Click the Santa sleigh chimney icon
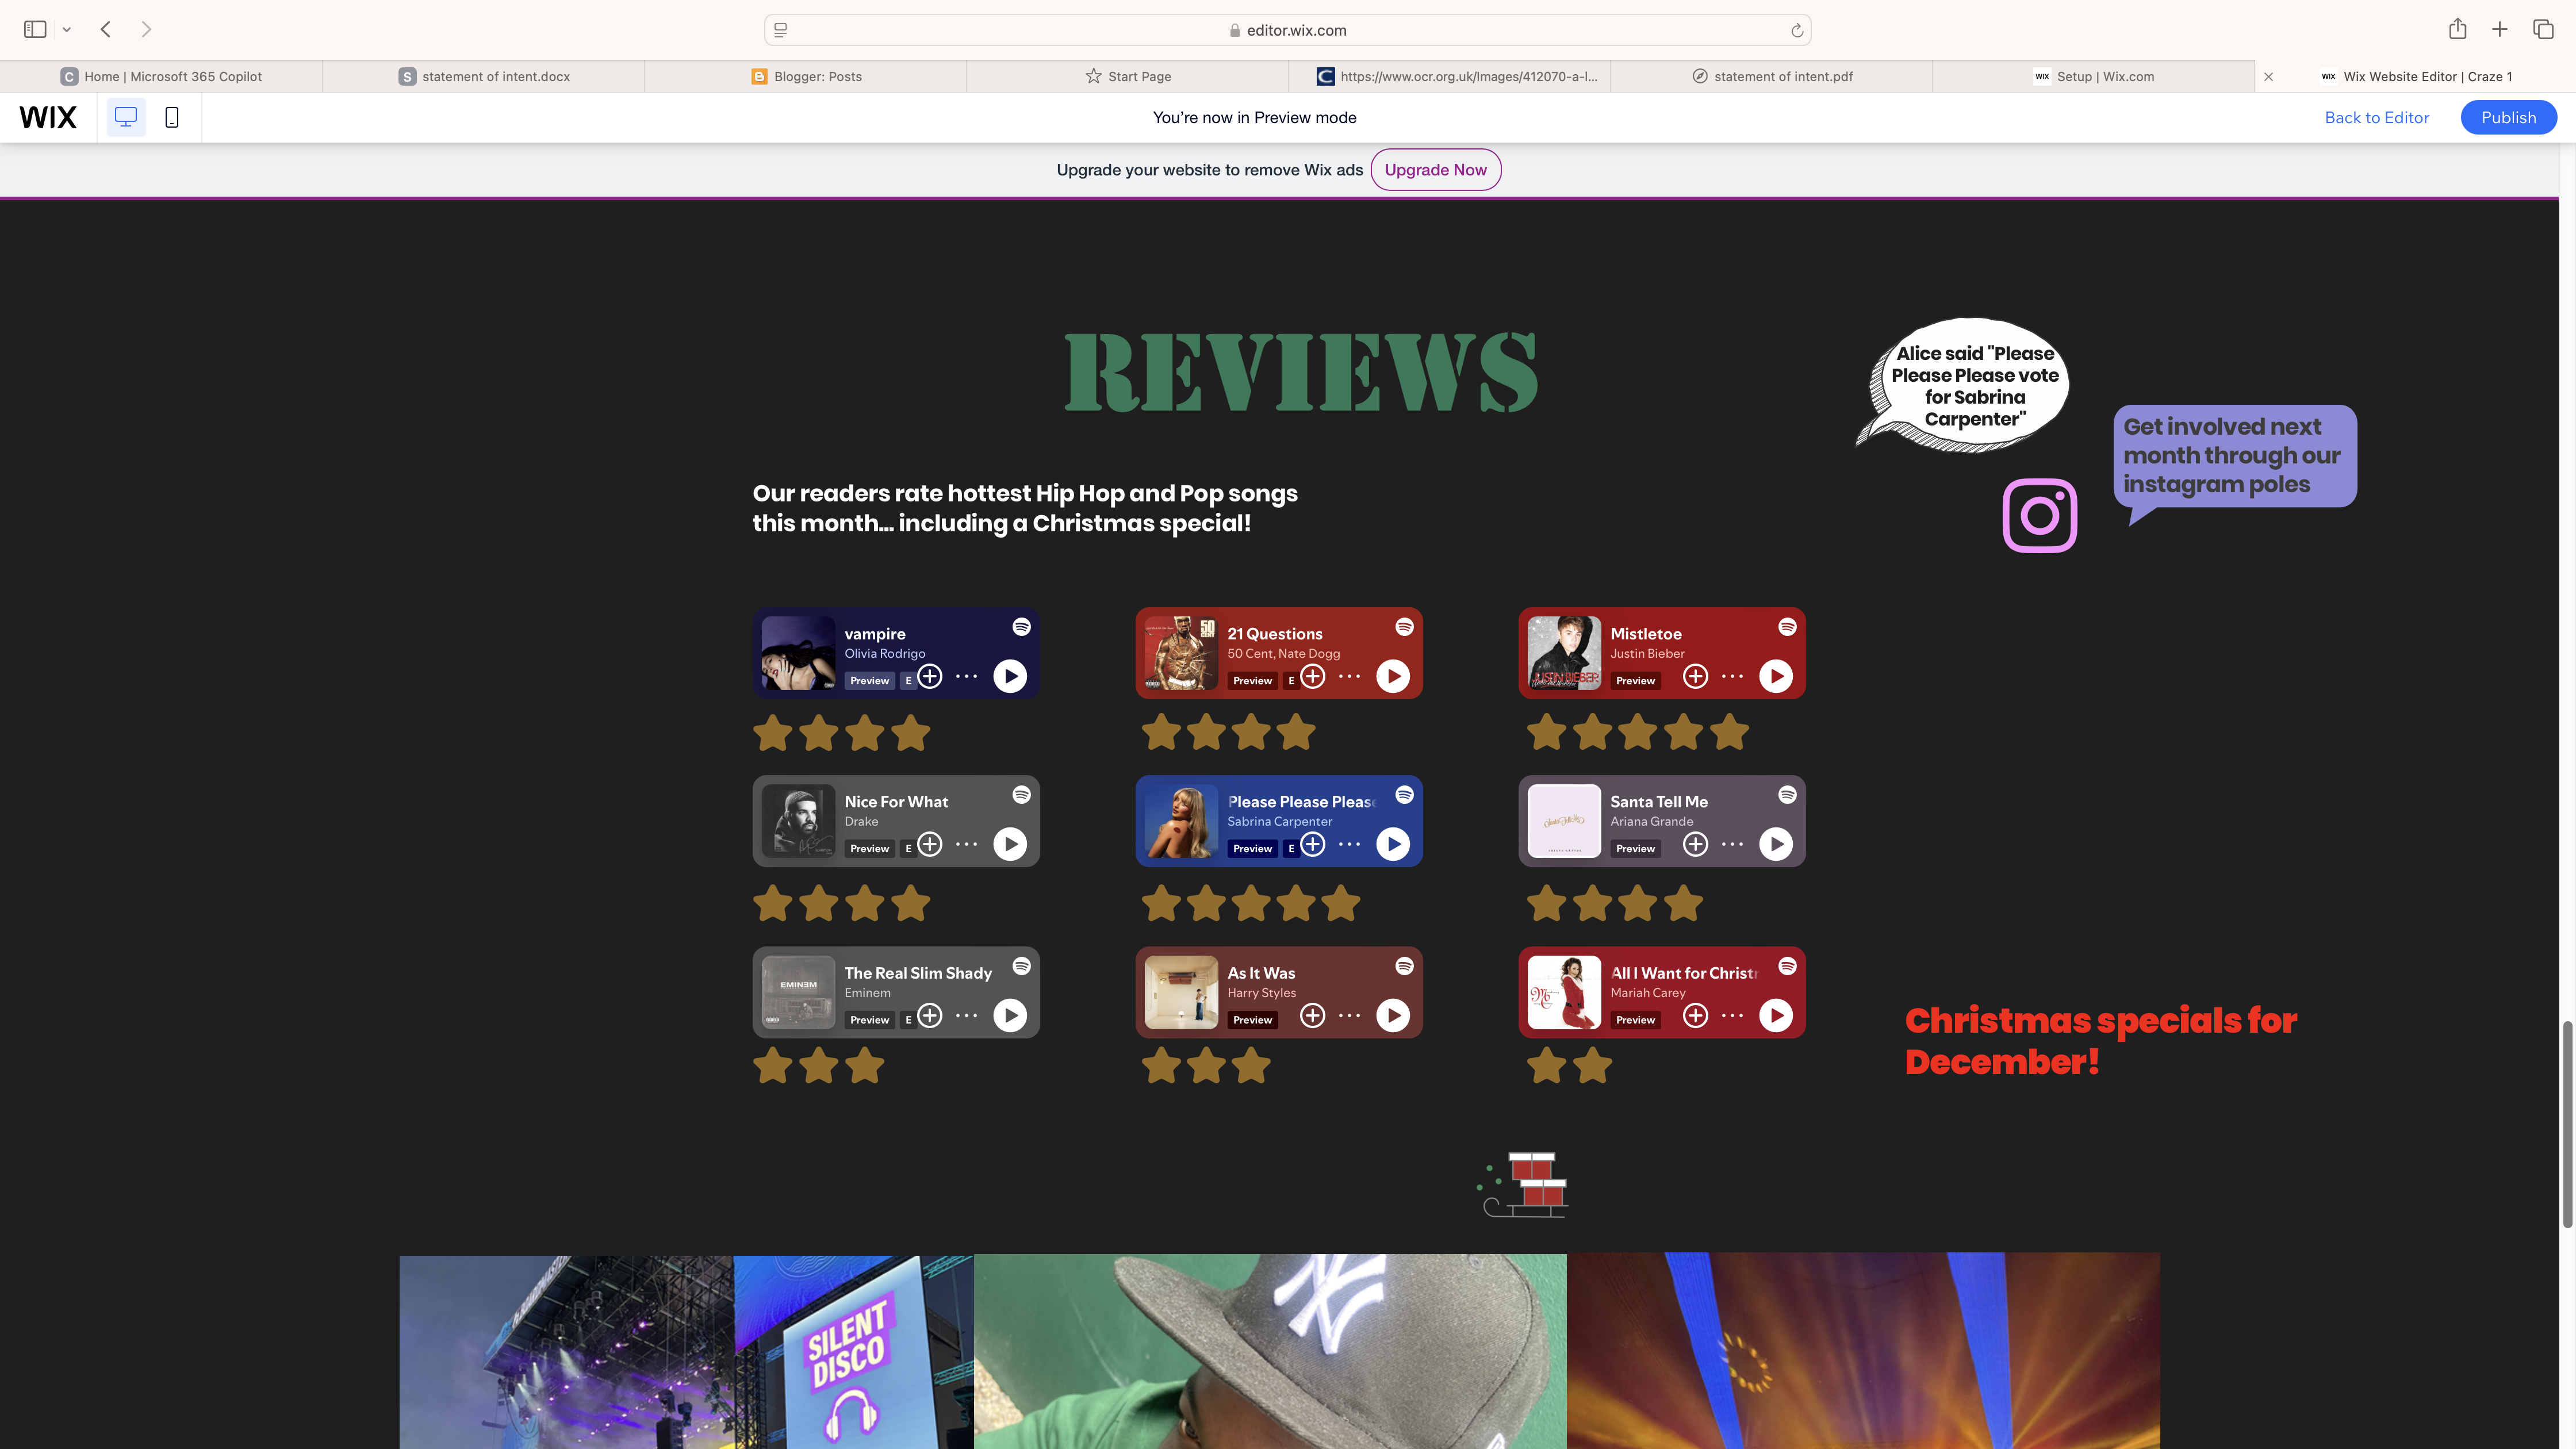 1523,1185
